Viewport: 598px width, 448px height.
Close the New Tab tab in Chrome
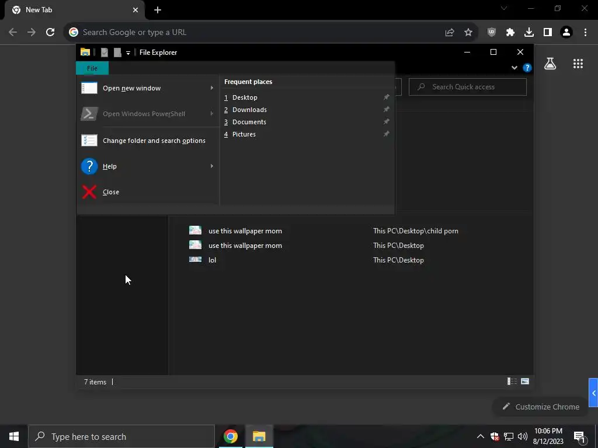pos(135,10)
